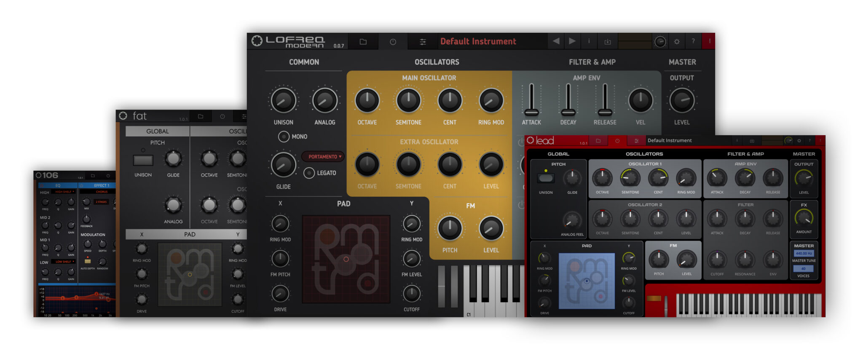Open the HIGH SHELF dropdown in 106 EQ
863x348 pixels.
click(x=64, y=192)
